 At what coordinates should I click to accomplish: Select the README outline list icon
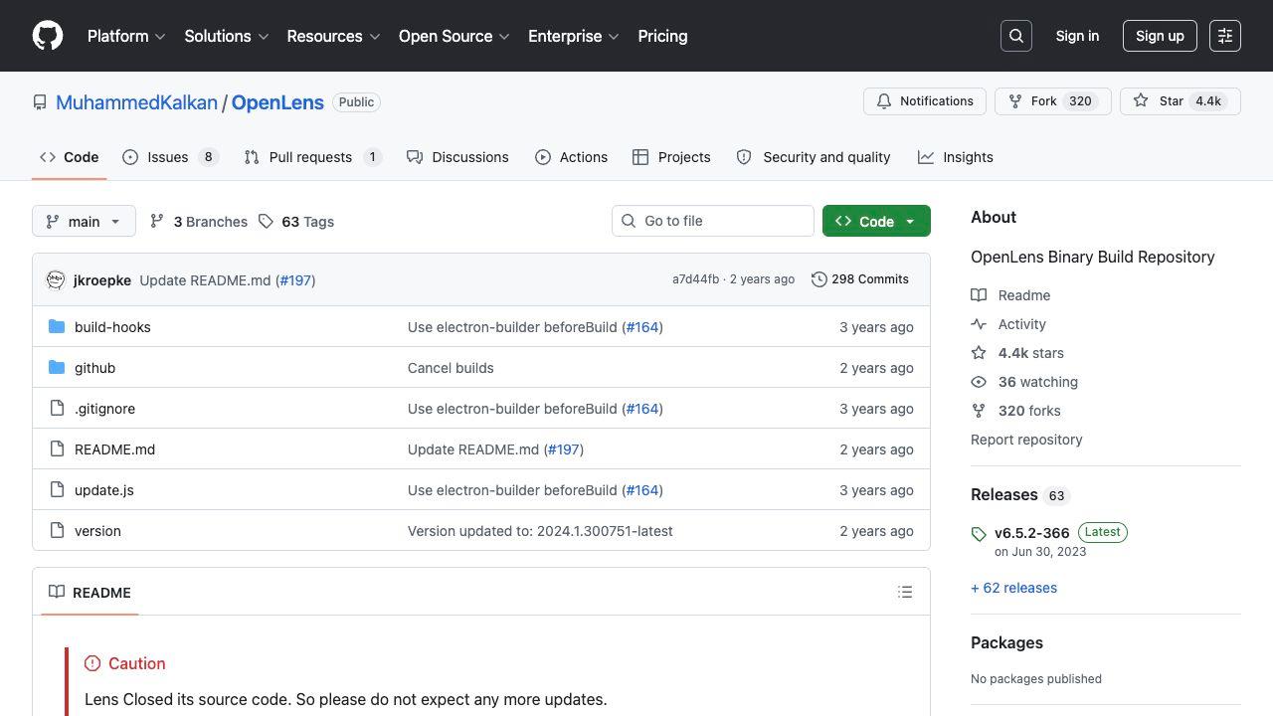pos(905,592)
